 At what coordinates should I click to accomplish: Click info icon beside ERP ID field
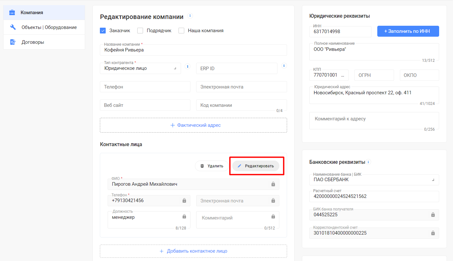[284, 66]
